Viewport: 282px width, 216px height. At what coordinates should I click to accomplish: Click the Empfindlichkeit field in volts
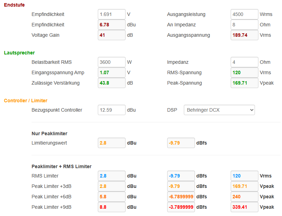[x=111, y=14]
